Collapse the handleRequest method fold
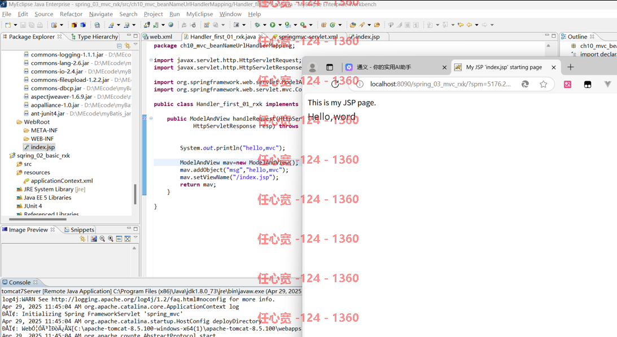617x337 pixels. (151, 119)
